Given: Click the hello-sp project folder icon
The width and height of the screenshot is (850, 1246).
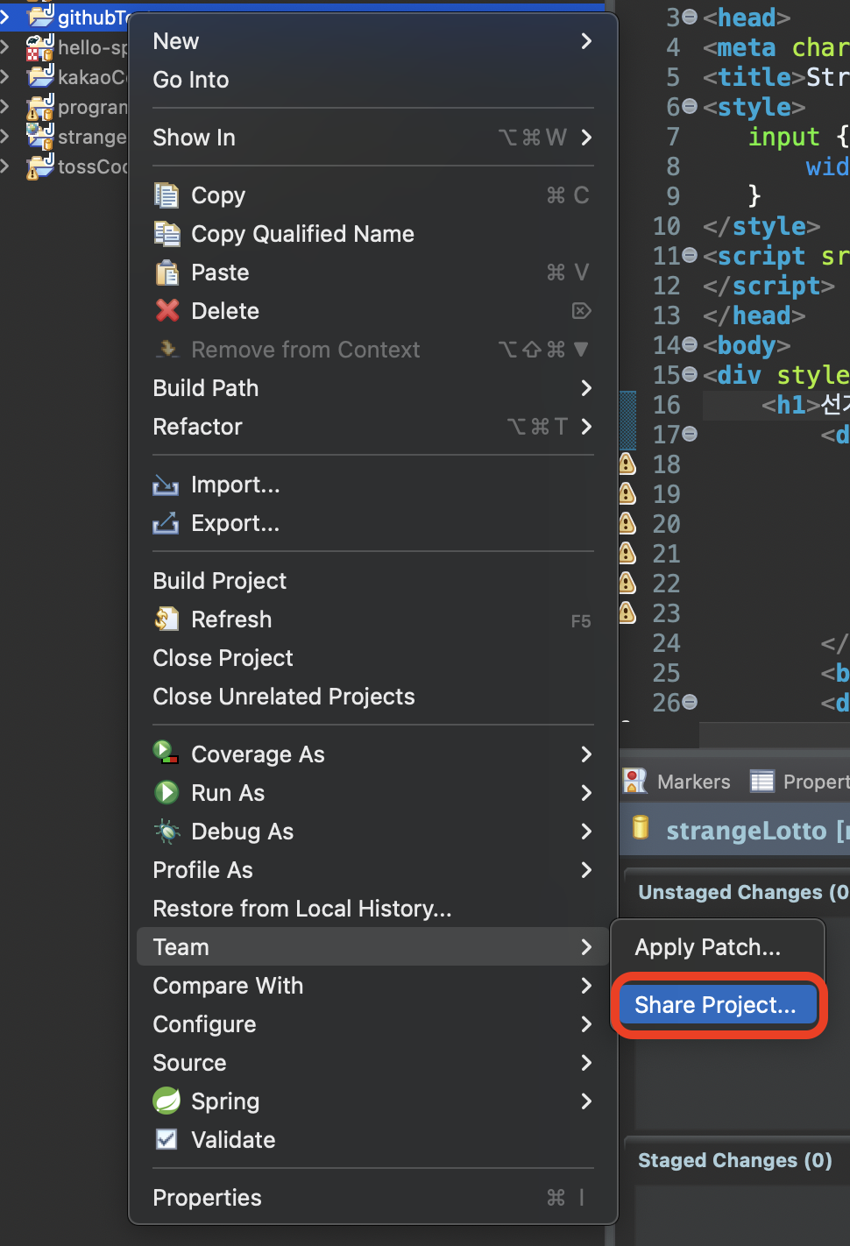Looking at the screenshot, I should click(x=40, y=46).
